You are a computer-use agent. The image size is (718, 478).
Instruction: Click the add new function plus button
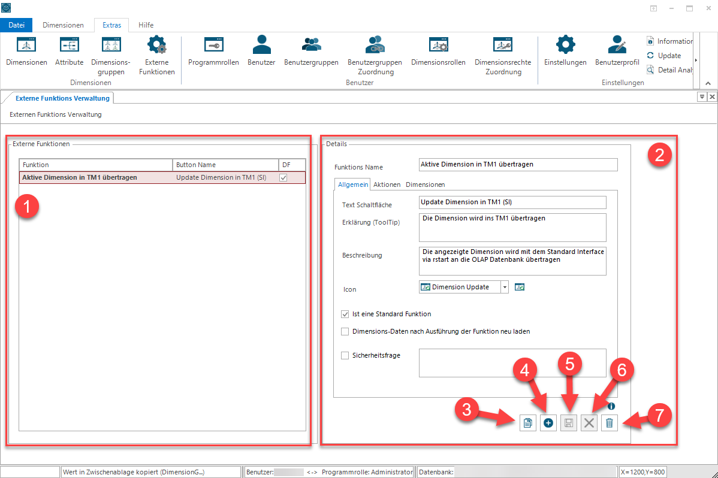click(x=548, y=423)
